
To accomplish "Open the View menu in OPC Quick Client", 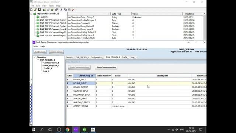I will pos(44,6).
